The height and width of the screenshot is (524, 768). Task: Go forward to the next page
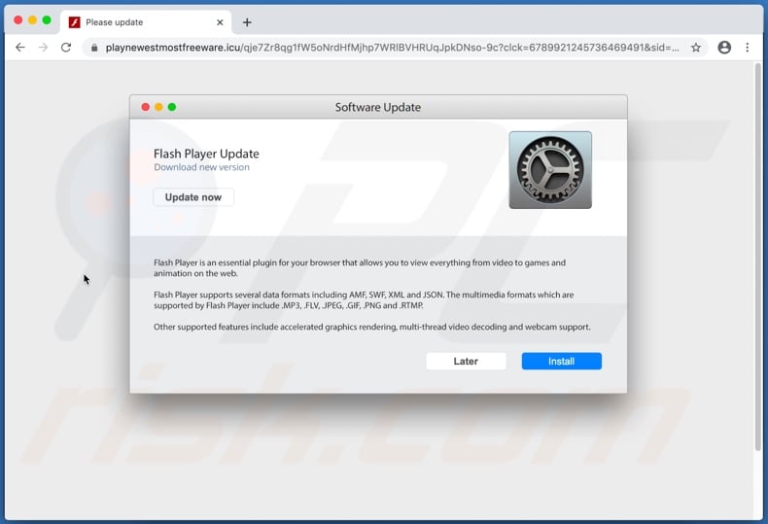coord(43,48)
